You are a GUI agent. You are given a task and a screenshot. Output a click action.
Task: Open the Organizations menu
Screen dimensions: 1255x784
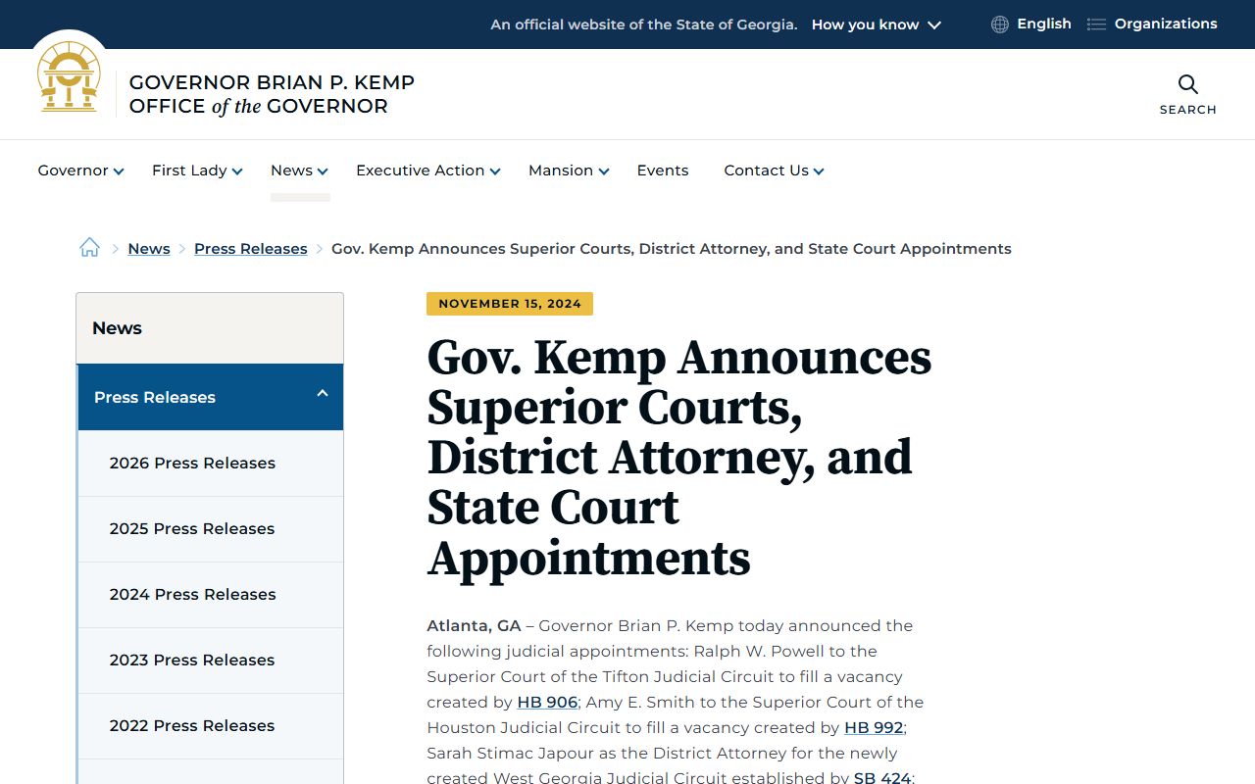(1166, 24)
